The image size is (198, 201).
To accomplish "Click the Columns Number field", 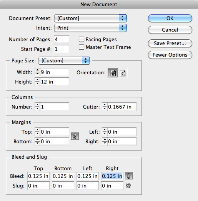I will 55,107.
